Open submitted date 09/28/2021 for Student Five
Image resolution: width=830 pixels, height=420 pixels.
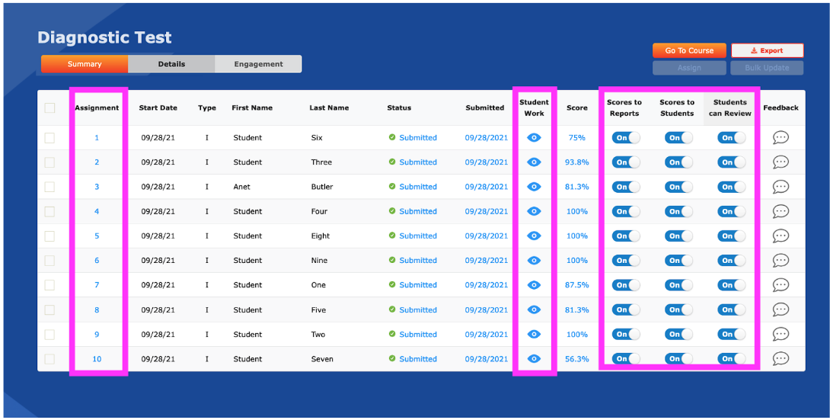coord(487,309)
